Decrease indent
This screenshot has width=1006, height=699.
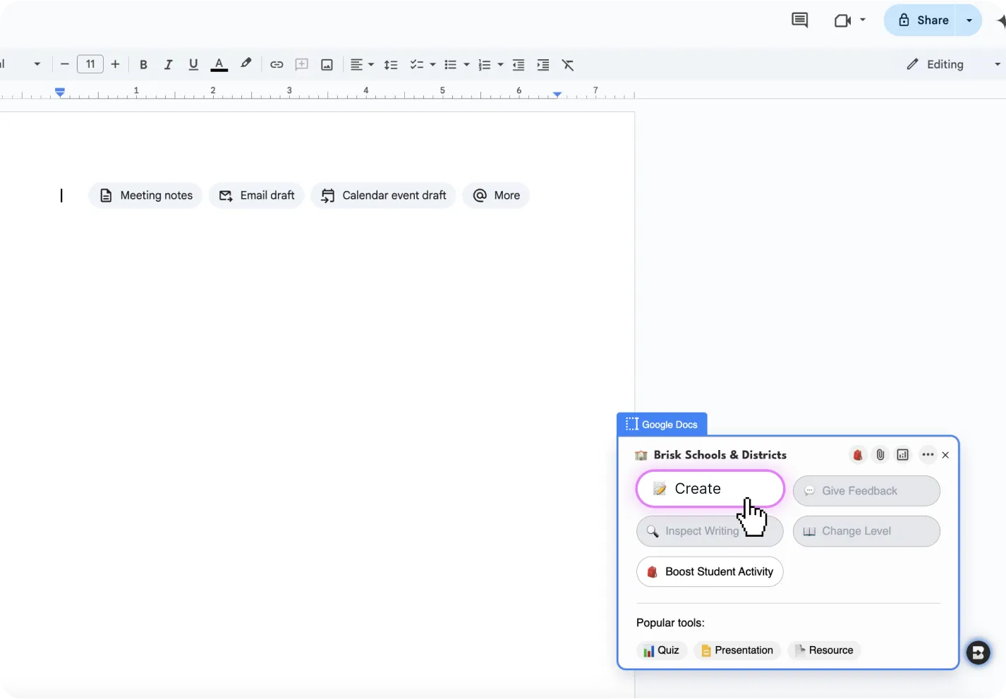pyautogui.click(x=519, y=65)
